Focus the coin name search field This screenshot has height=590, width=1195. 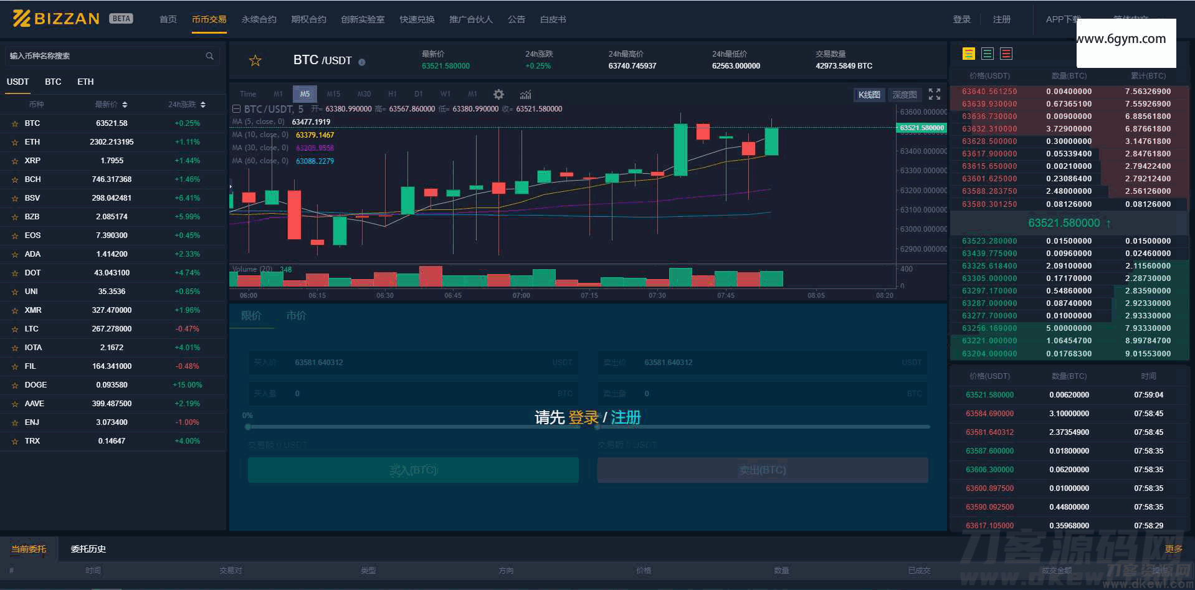pos(106,56)
